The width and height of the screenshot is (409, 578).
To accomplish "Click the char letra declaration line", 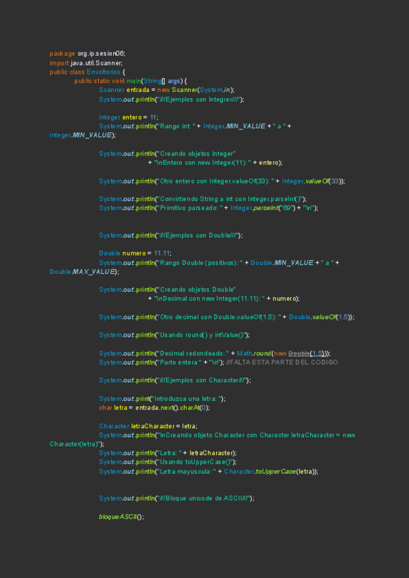I will [x=154, y=408].
